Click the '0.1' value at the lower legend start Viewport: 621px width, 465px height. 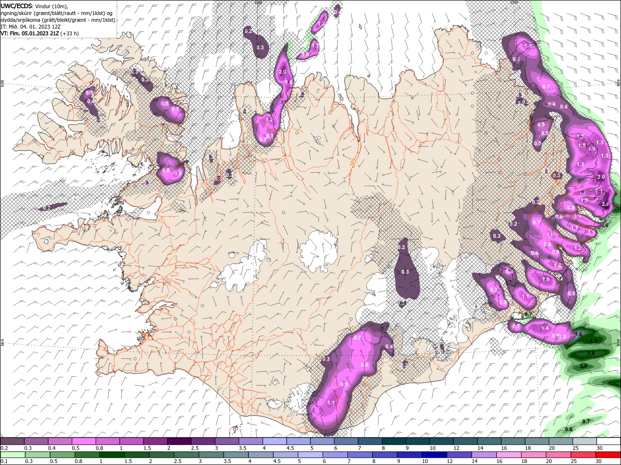pyautogui.click(x=4, y=461)
